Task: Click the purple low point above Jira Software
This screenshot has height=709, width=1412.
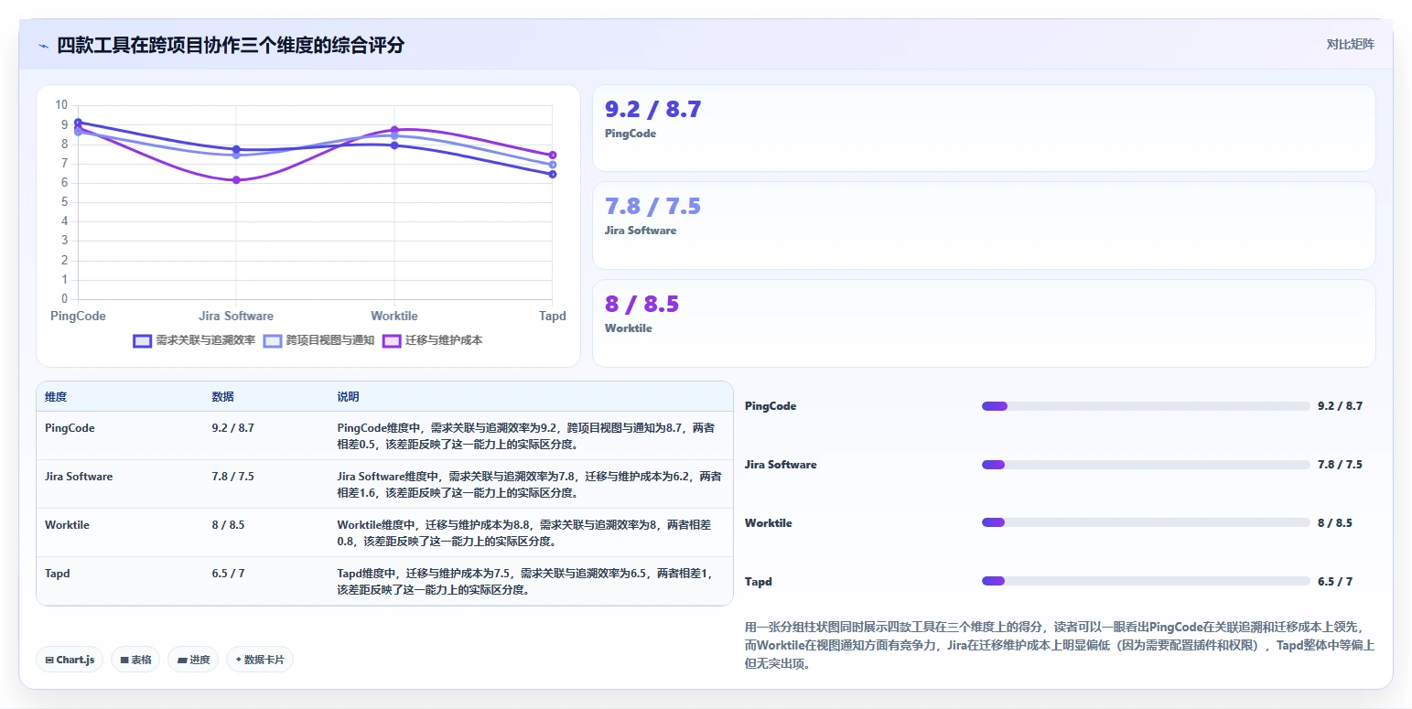Action: [236, 180]
